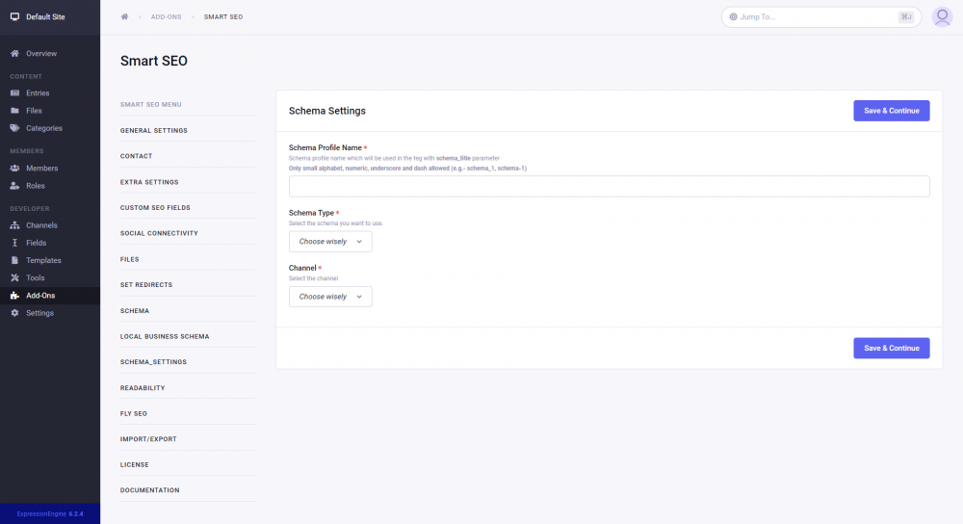Image resolution: width=963 pixels, height=524 pixels.
Task: Click the Files folder icon
Action: (14, 111)
